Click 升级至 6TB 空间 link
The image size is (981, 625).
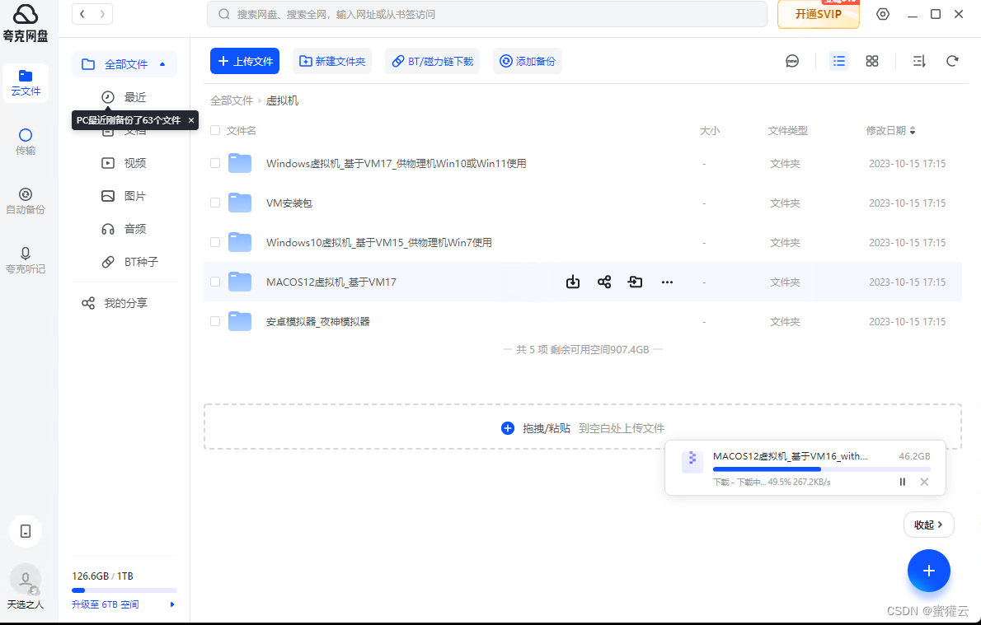[106, 604]
